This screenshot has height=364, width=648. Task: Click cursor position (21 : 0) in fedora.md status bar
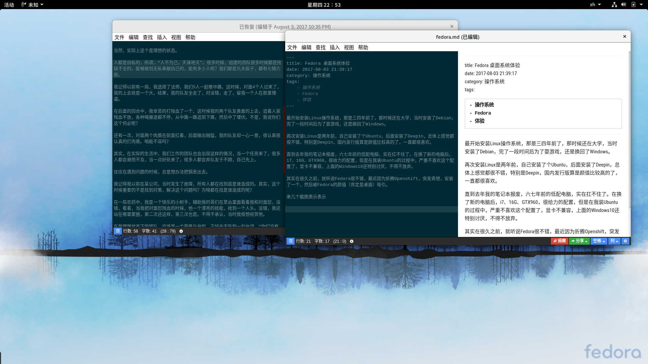click(x=340, y=241)
